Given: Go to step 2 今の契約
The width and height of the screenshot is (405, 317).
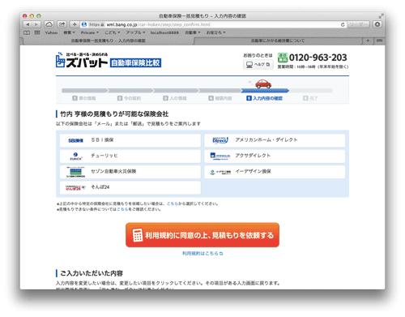Looking at the screenshot, I should 129,98.
